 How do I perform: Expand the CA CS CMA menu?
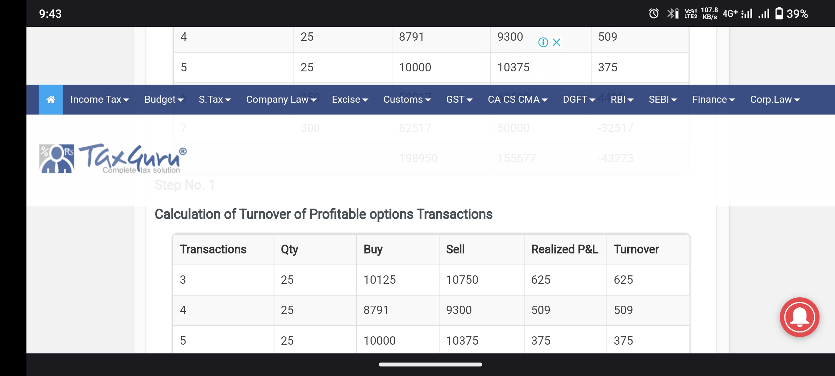tap(517, 100)
